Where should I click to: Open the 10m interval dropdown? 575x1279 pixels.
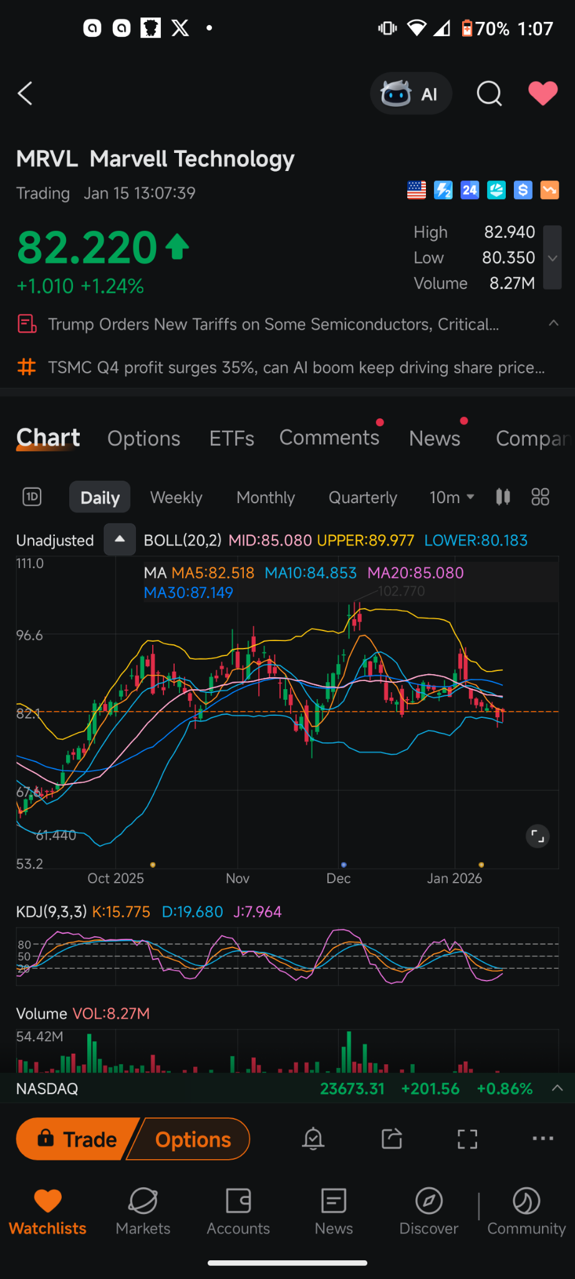pos(452,497)
